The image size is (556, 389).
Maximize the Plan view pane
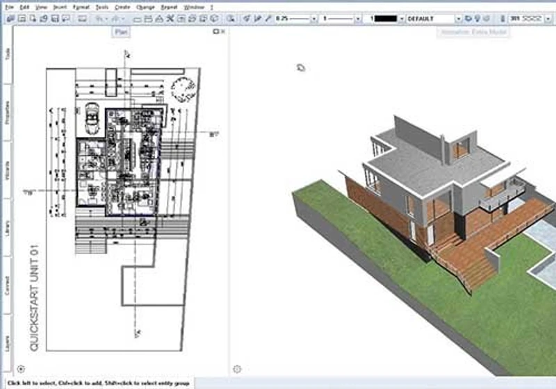(x=215, y=31)
